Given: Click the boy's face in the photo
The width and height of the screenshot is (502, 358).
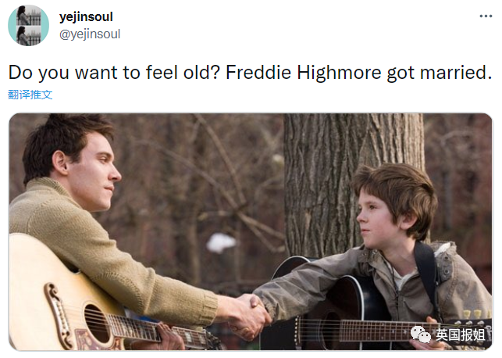Looking at the screenshot, I should tap(375, 218).
